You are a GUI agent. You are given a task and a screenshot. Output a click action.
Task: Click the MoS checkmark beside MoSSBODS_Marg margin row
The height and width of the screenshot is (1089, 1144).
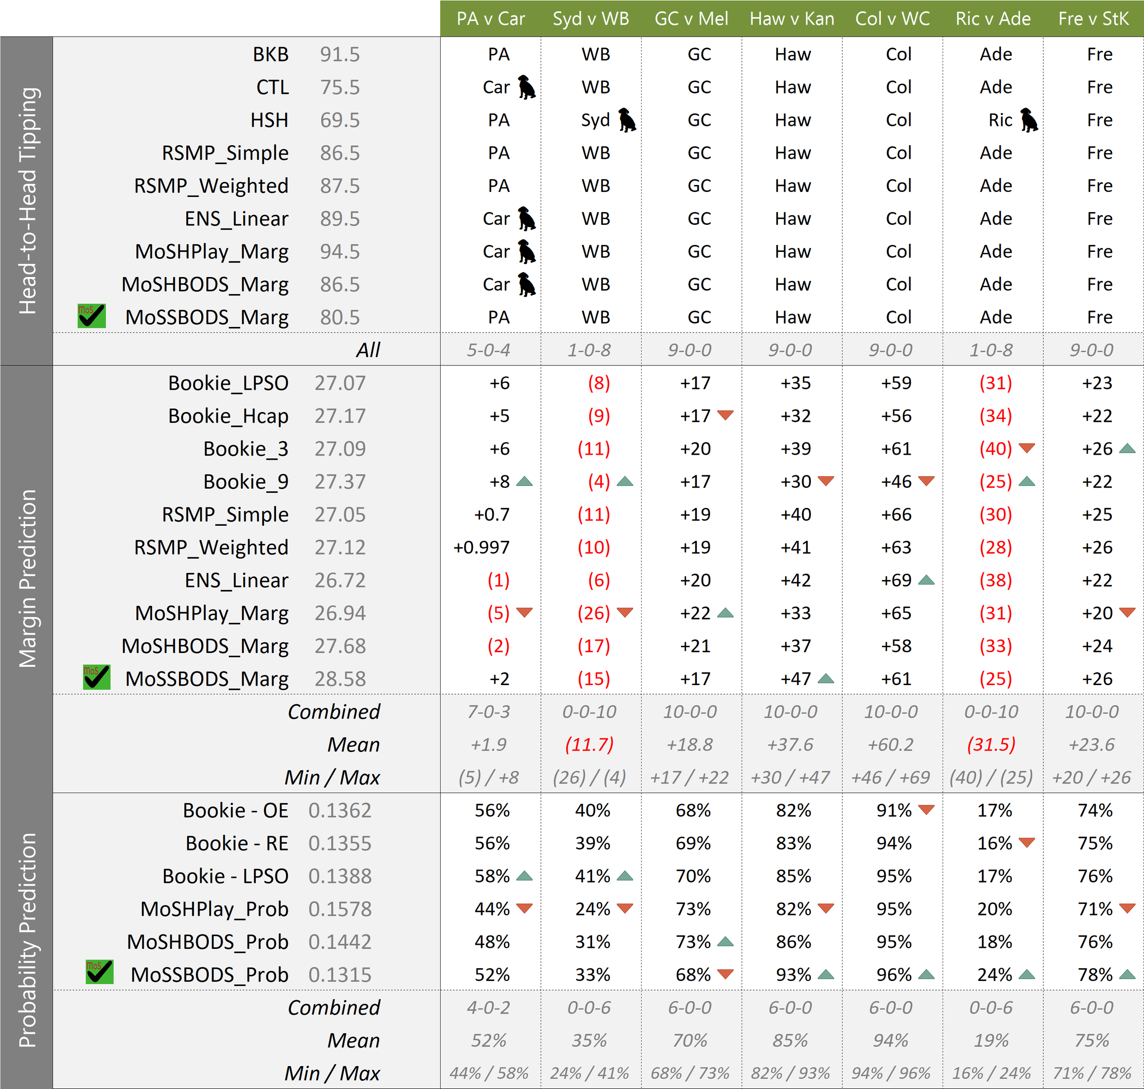96,677
